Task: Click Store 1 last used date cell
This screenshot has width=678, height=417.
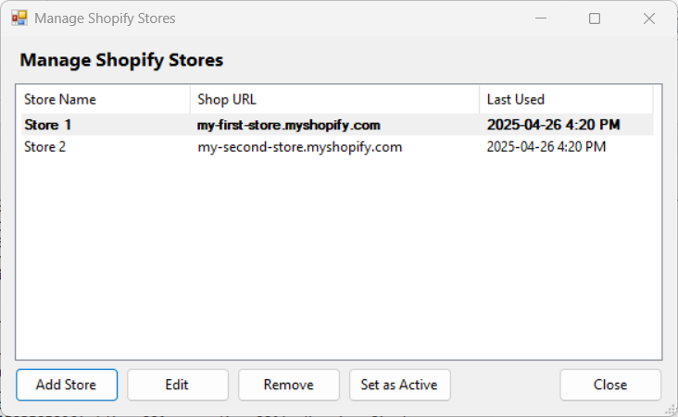Action: [x=554, y=125]
